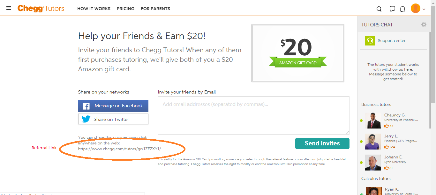The image size is (436, 195).
Task: Open the chat messages icon
Action: coord(392,9)
